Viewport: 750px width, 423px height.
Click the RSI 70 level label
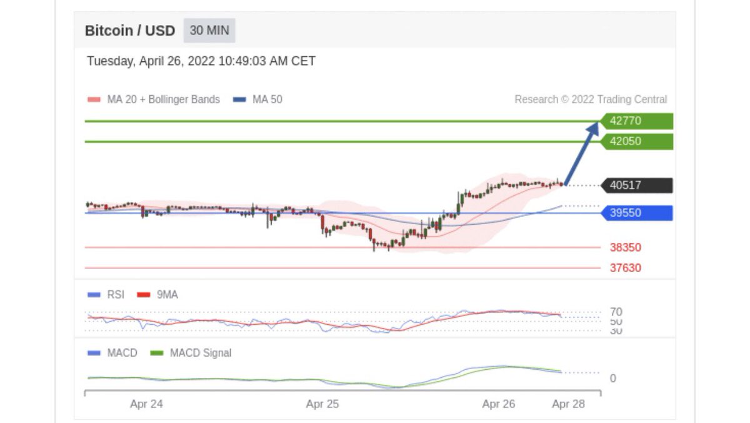pyautogui.click(x=616, y=312)
